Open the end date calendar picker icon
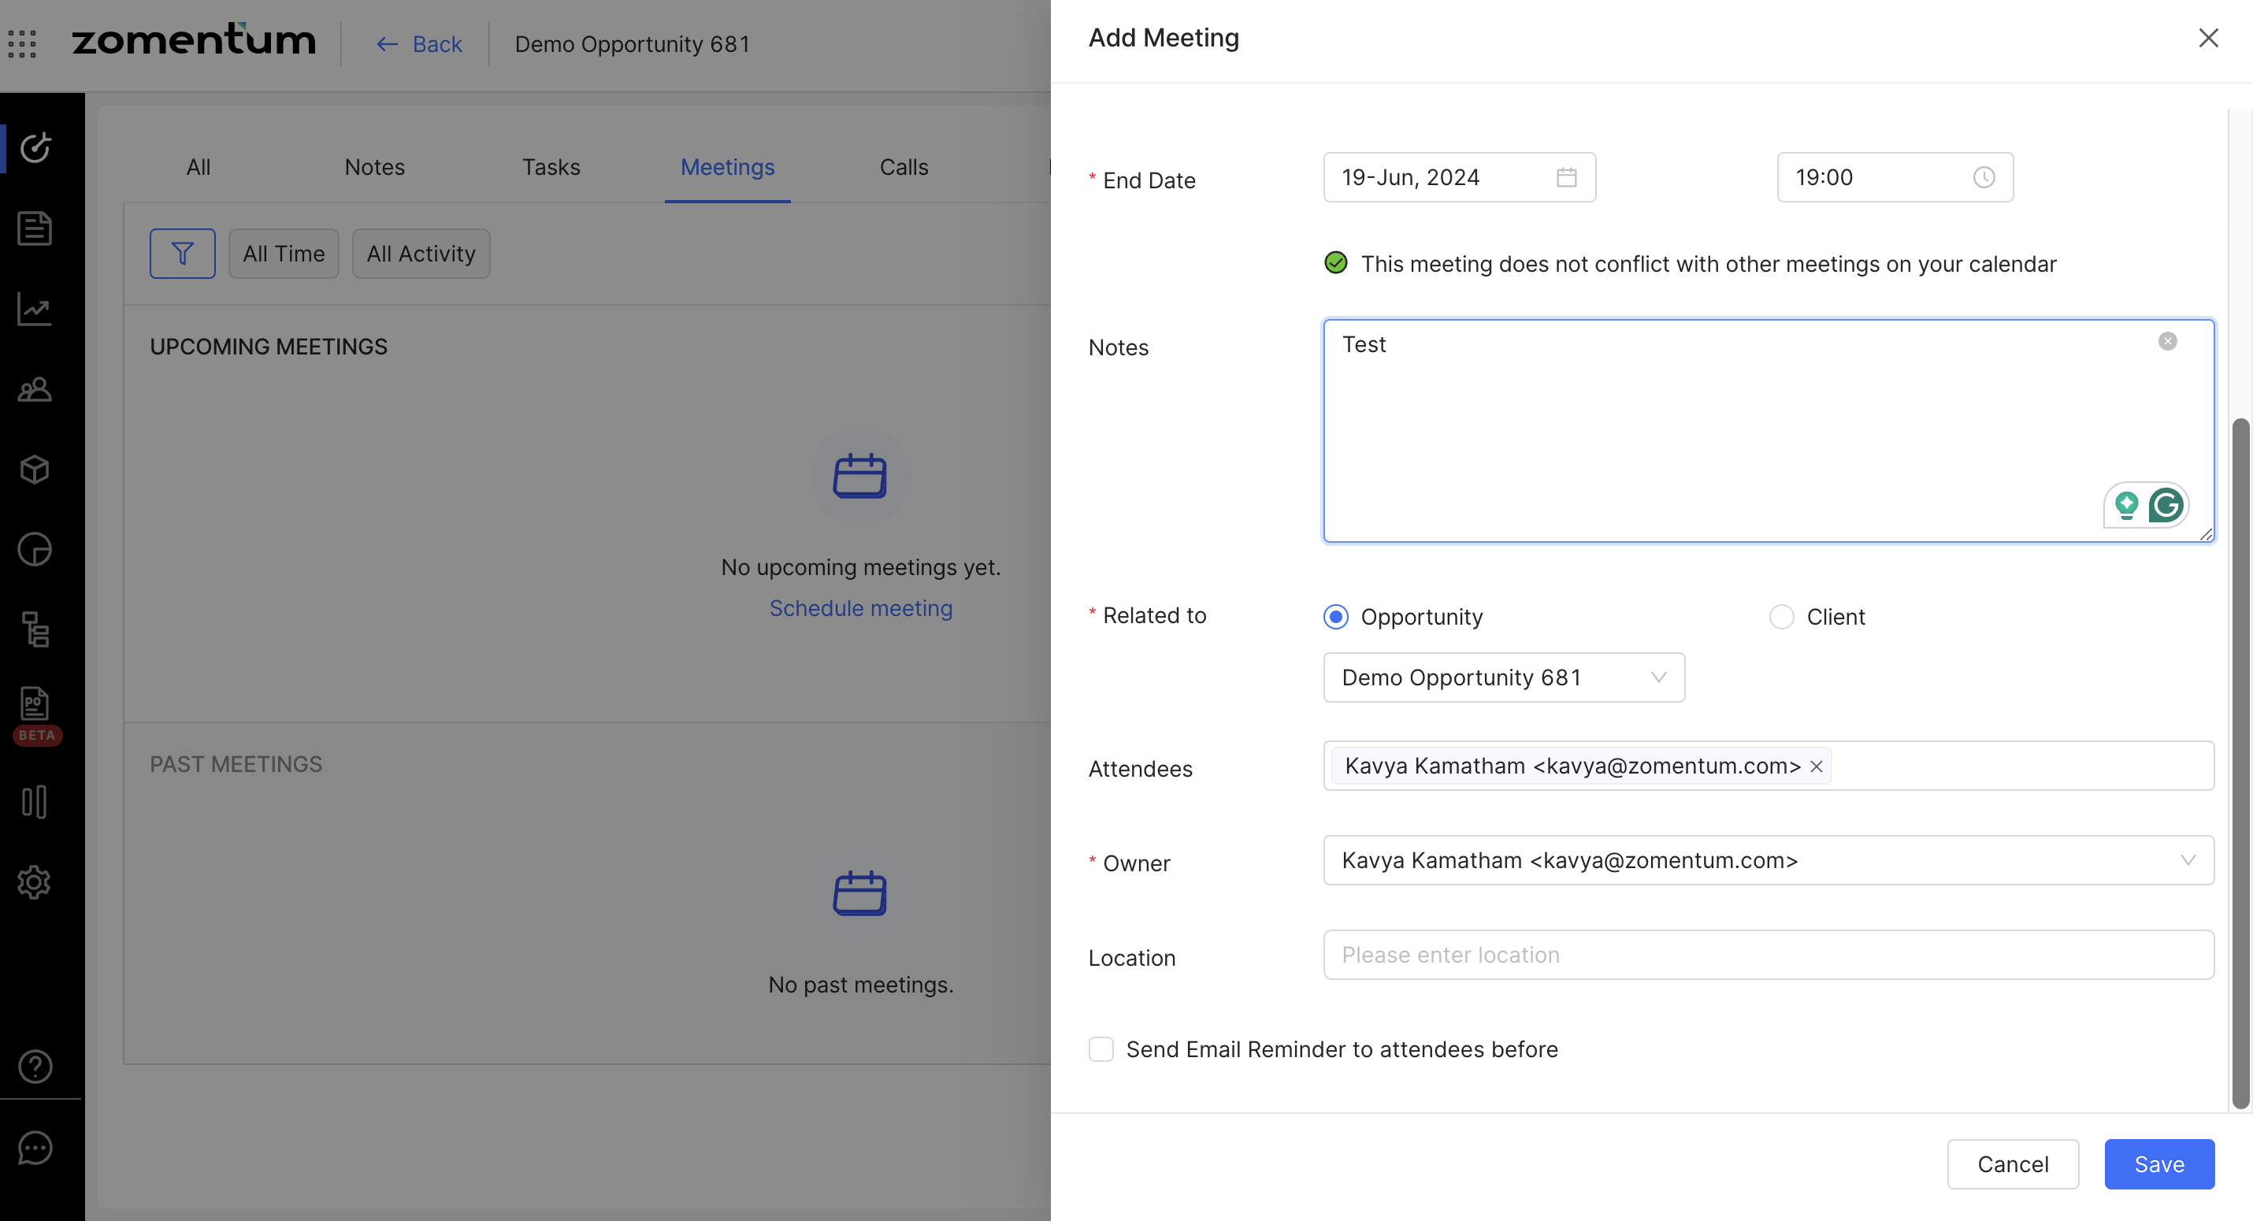The image size is (2253, 1221). click(x=1566, y=177)
